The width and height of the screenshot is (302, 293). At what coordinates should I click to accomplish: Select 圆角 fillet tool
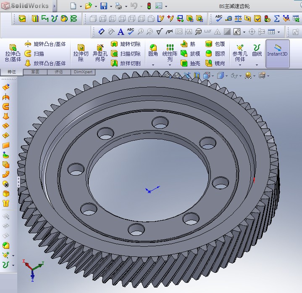coord(153,51)
